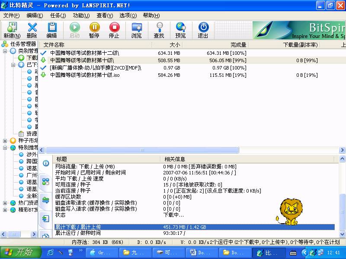Open the green arrows tab in details panel
Viewport: 346px width, 259px height.
(45, 200)
